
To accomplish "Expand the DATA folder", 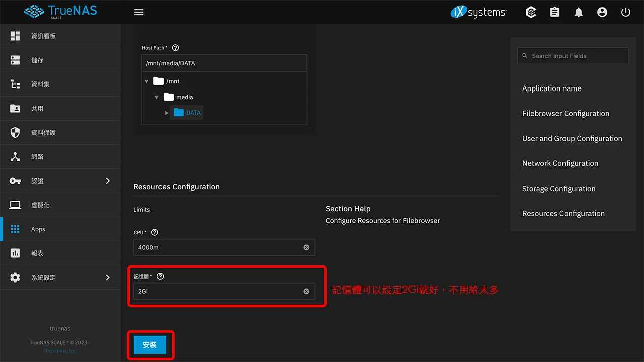I will [x=167, y=112].
